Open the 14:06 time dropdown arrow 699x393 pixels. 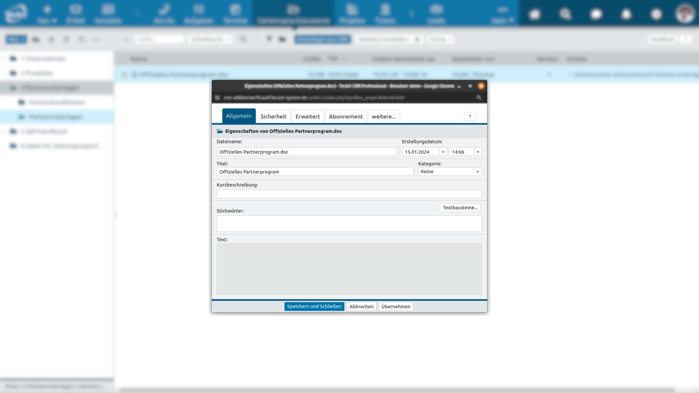(478, 152)
